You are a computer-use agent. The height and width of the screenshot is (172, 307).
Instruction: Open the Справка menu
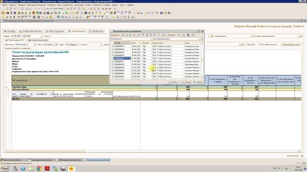coord(130,5)
